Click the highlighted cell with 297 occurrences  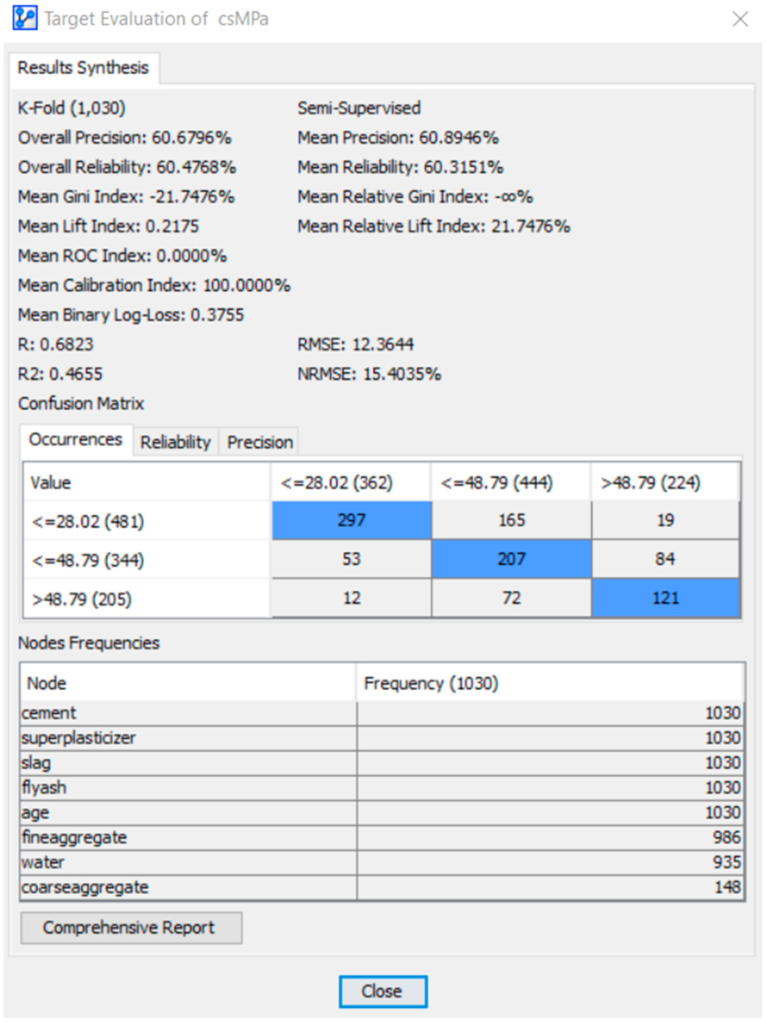coord(351,520)
